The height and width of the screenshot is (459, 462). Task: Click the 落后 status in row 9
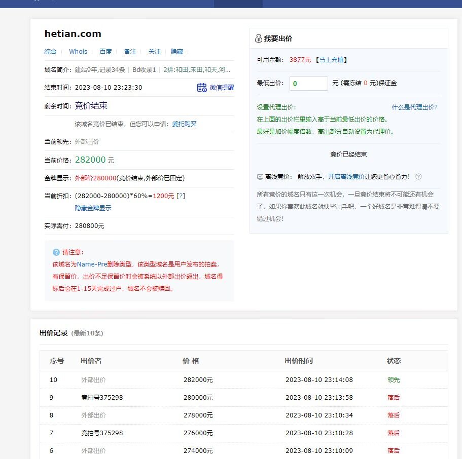pyautogui.click(x=394, y=398)
